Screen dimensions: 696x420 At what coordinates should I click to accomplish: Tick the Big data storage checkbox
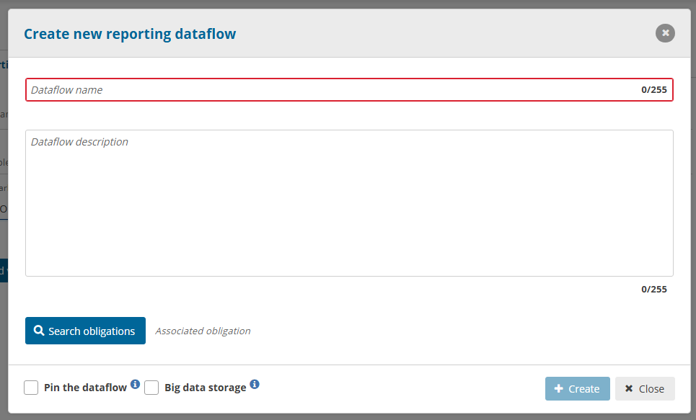151,388
